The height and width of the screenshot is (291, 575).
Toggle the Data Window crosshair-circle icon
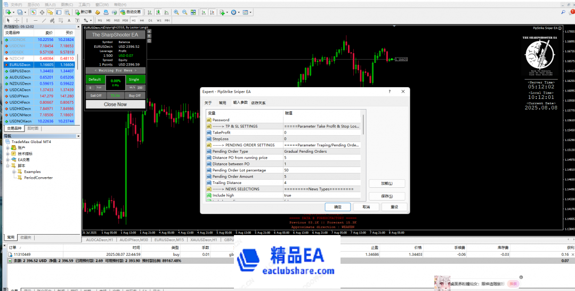click(42, 12)
